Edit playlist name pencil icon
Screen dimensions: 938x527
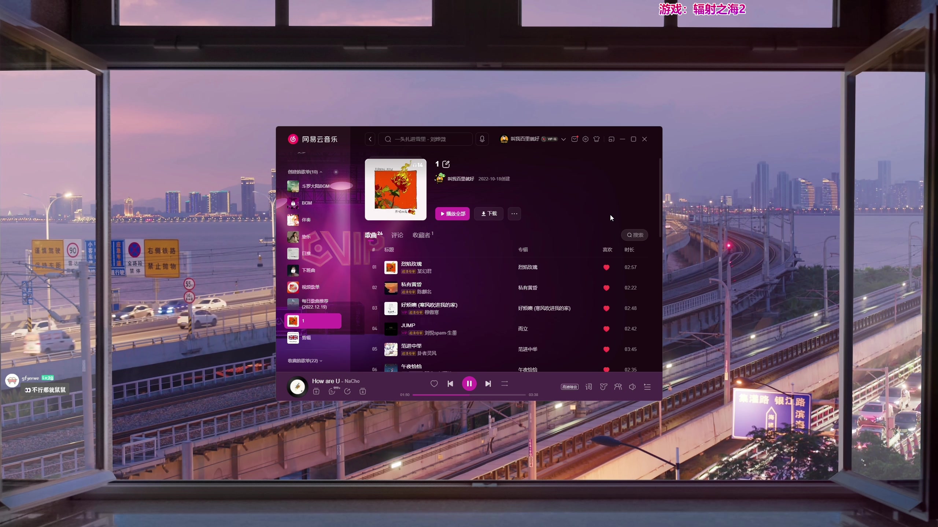click(x=446, y=164)
